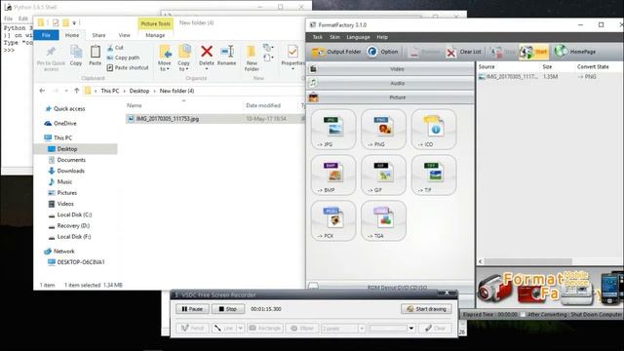Click Paste in the Explorer ribbon
Screen dimensions: 624x351
click(95, 56)
